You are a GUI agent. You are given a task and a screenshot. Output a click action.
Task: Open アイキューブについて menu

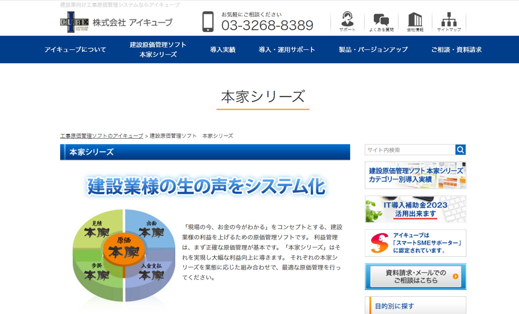[75, 50]
